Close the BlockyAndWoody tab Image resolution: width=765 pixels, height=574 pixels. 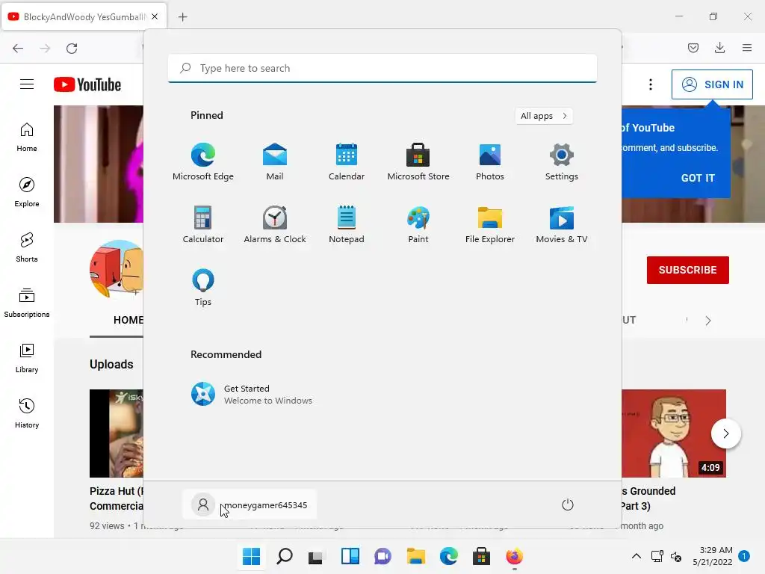(x=155, y=16)
